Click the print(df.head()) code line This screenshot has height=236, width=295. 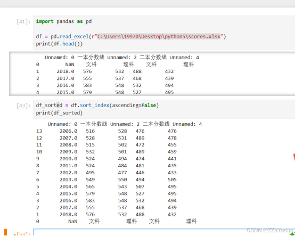click(59, 44)
